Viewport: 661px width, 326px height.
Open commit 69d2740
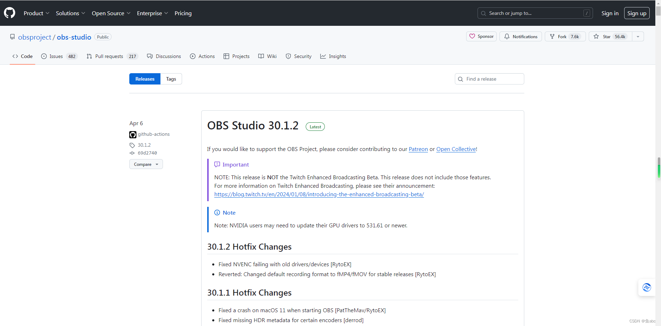[x=147, y=153]
